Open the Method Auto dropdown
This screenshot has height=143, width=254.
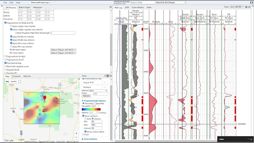click(x=98, y=91)
